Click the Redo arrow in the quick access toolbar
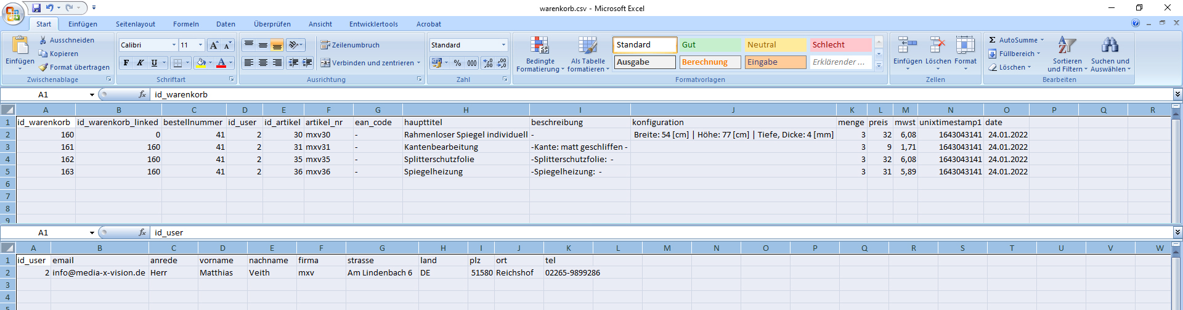The height and width of the screenshot is (310, 1183). point(70,8)
